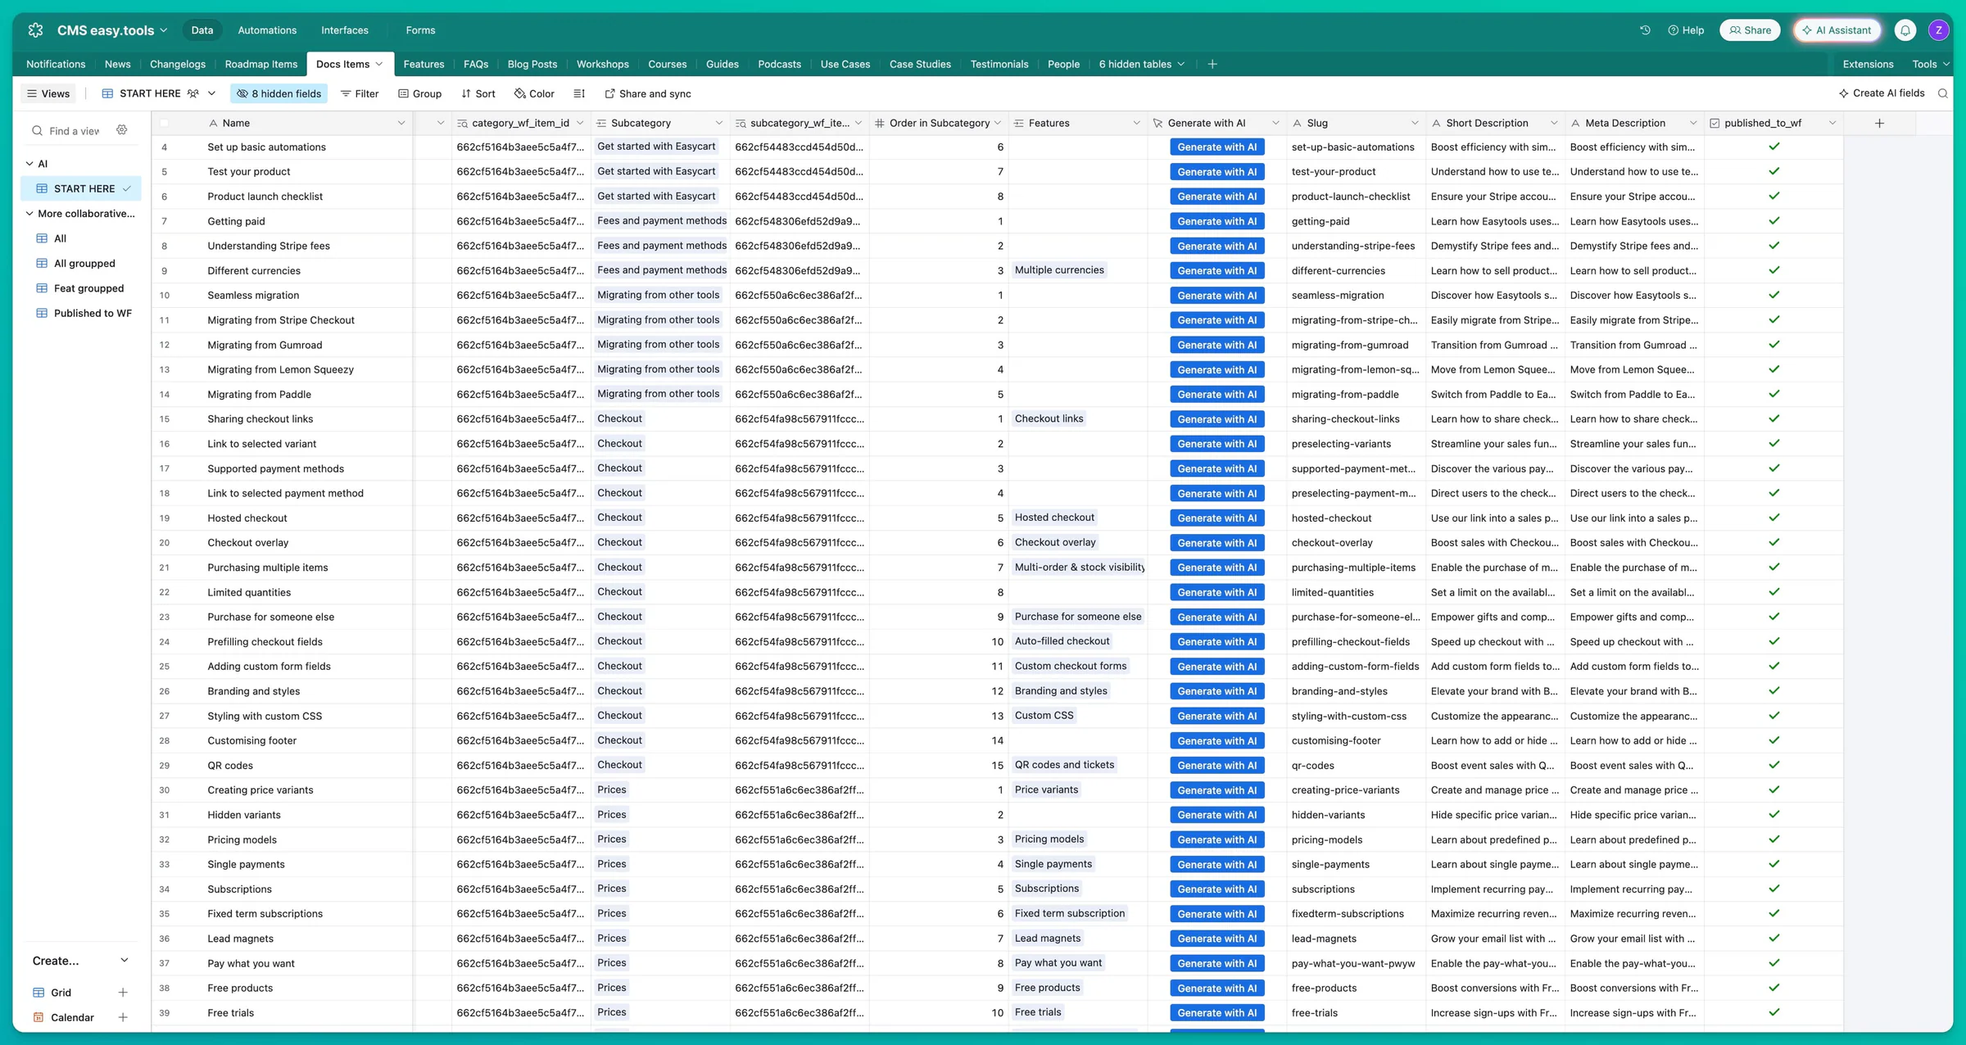Open Tools dropdown
Image resolution: width=1966 pixels, height=1045 pixels.
coord(1929,64)
